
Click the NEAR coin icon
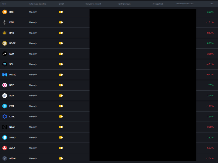coord(5,127)
